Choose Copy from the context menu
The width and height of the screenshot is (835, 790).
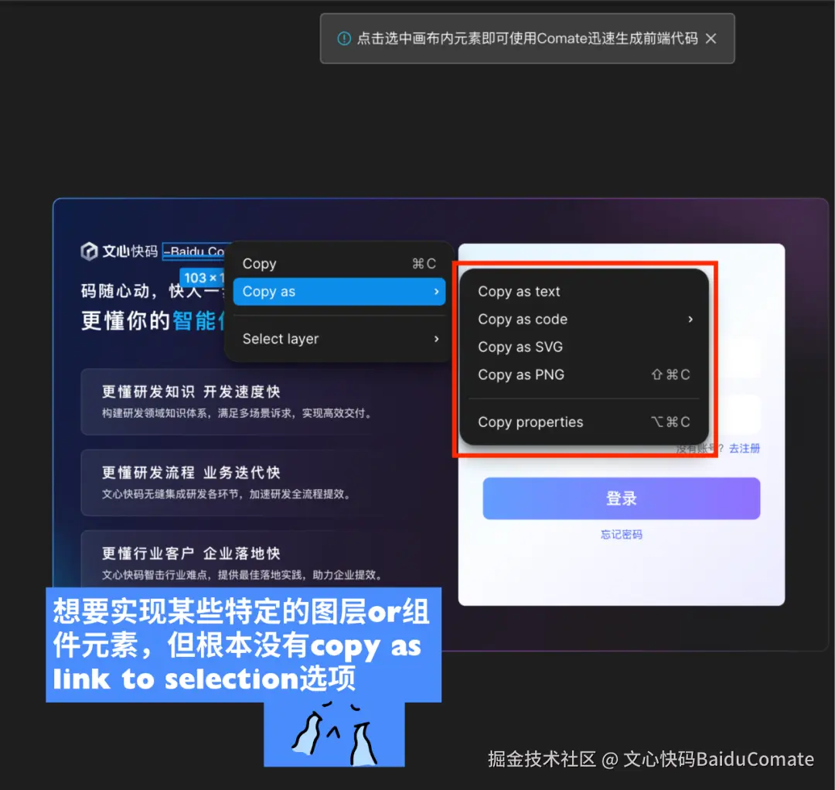339,263
